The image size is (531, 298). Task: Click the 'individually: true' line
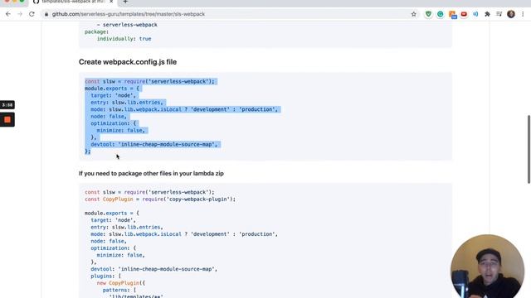pos(124,39)
